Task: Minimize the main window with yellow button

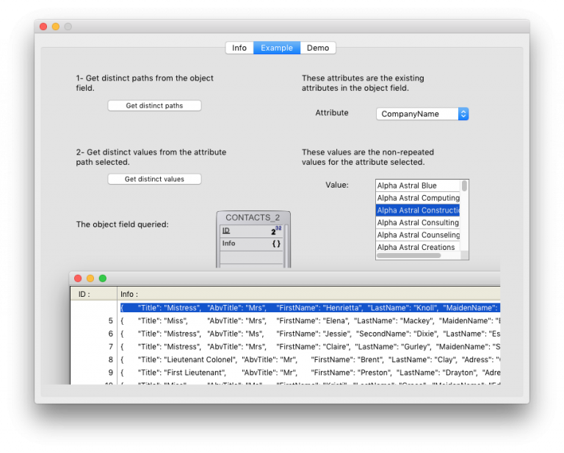Action: click(56, 26)
